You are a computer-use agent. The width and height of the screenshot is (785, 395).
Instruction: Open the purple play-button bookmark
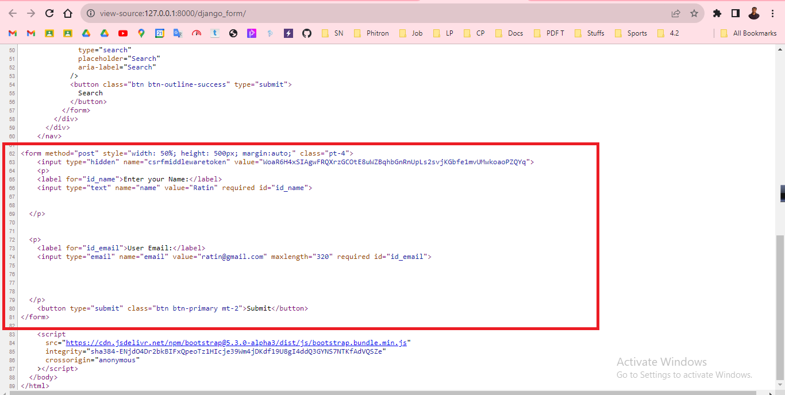[252, 33]
